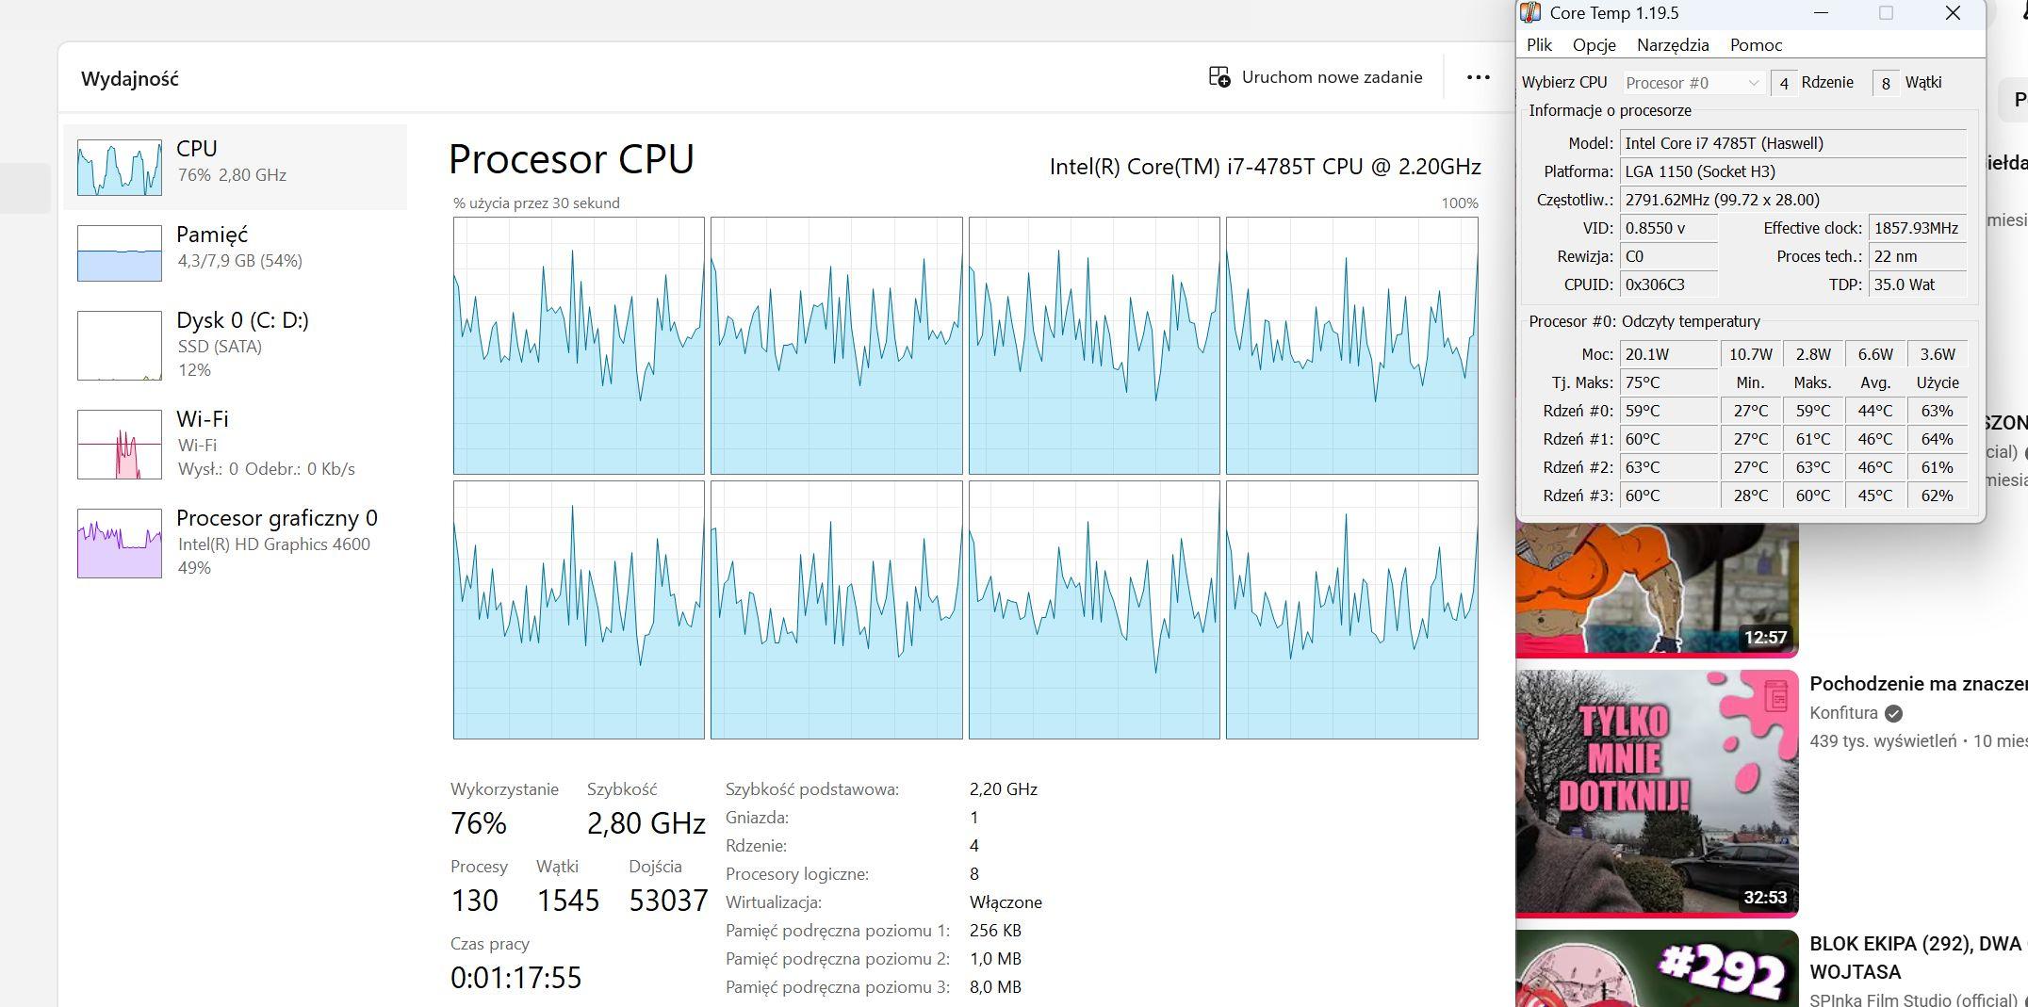
Task: Click the Model field showing Intel Core i7 4785T
Action: pos(1793,143)
